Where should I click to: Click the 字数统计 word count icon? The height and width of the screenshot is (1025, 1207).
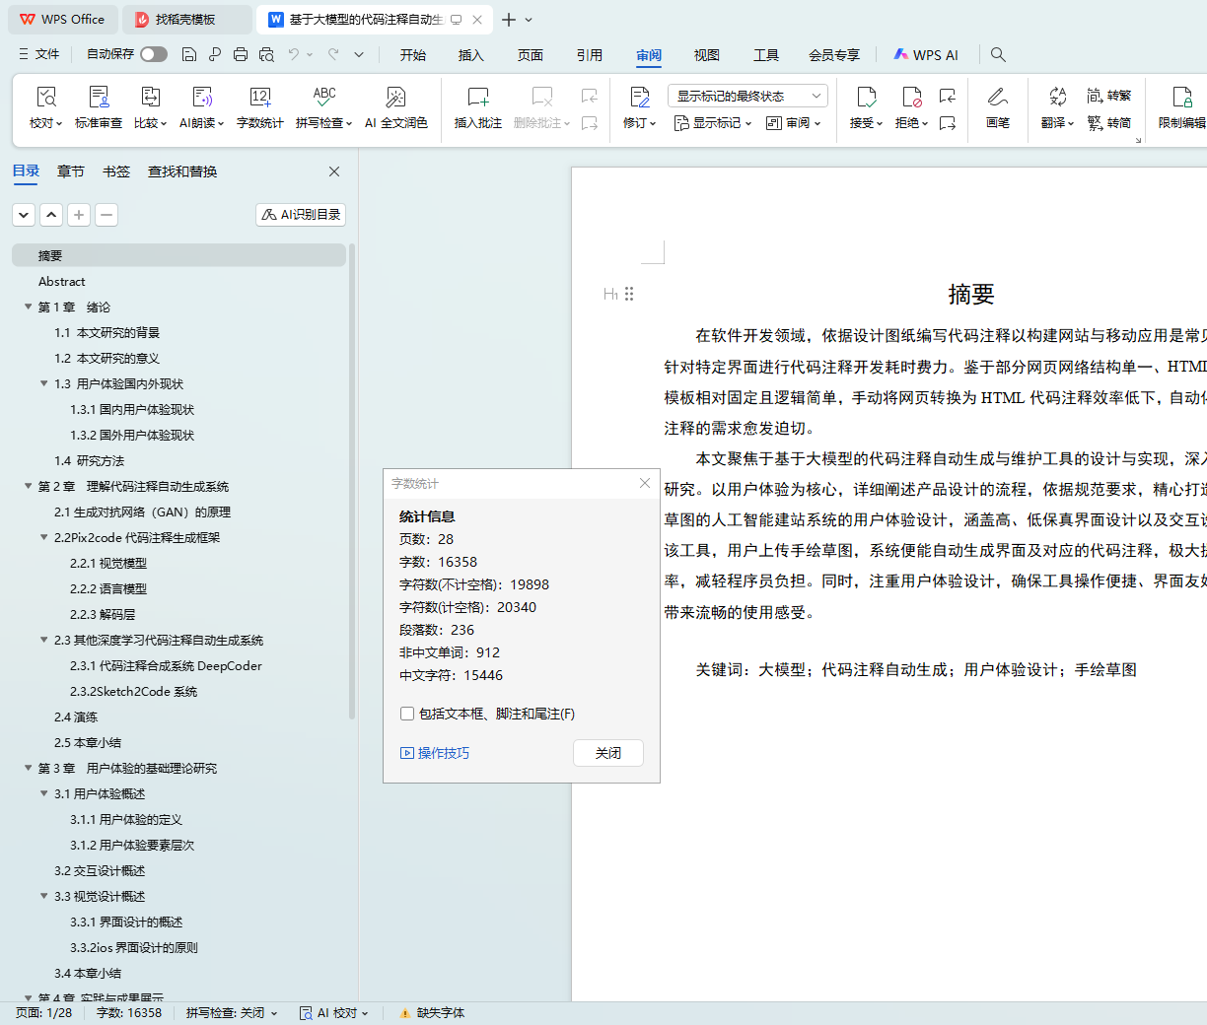tap(260, 98)
